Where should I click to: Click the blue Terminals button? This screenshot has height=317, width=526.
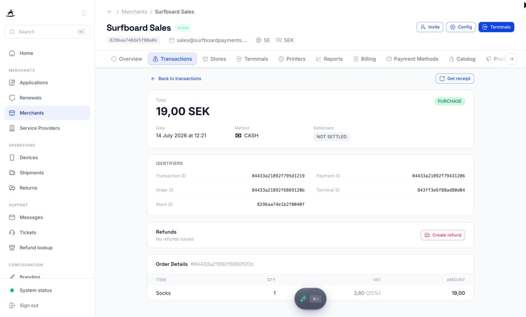point(496,27)
